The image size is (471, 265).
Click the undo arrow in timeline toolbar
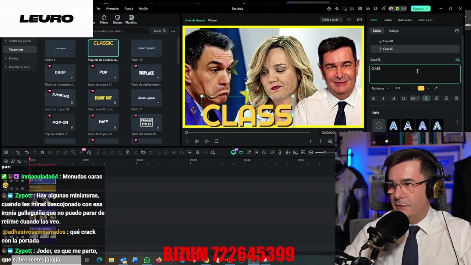pyautogui.click(x=27, y=152)
